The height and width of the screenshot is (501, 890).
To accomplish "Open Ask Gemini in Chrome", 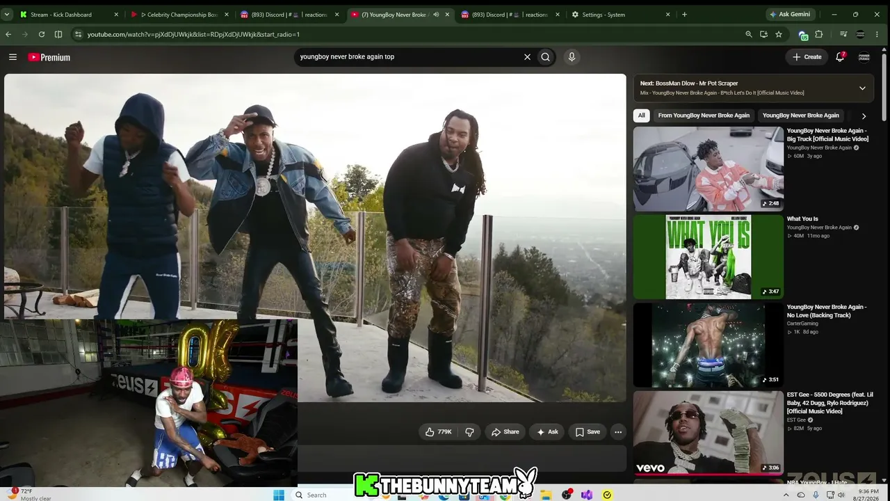I will pyautogui.click(x=789, y=15).
